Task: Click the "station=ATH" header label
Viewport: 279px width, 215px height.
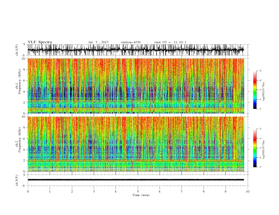Action: click(131, 42)
